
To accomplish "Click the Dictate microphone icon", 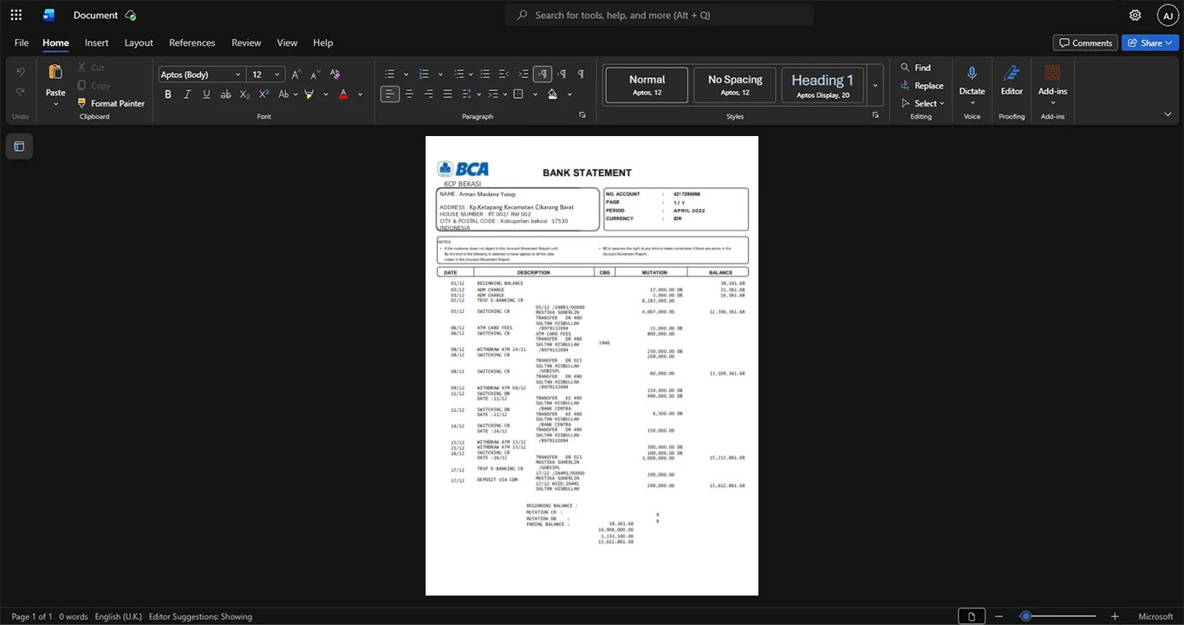I will pos(972,74).
